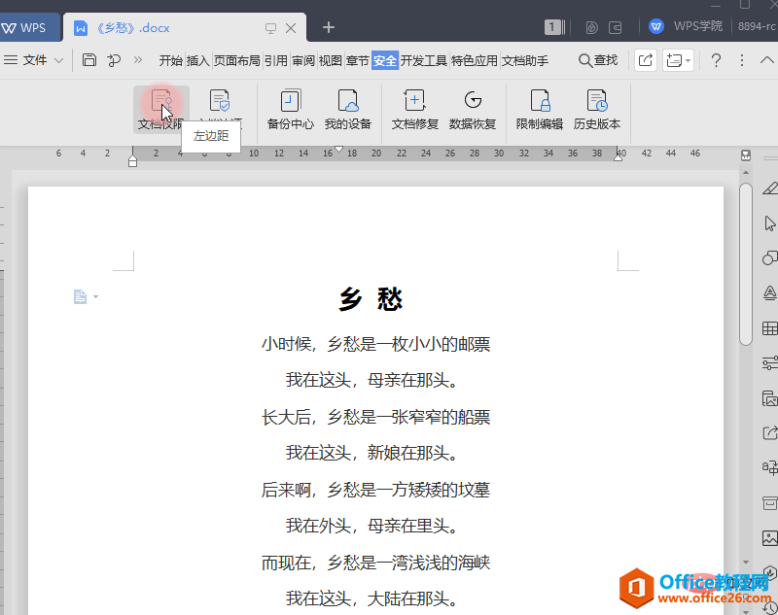Image resolution: width=778 pixels, height=615 pixels.
Task: Click the line 后来啊，乡愁是一方矮矮的坟墓
Action: click(x=375, y=490)
